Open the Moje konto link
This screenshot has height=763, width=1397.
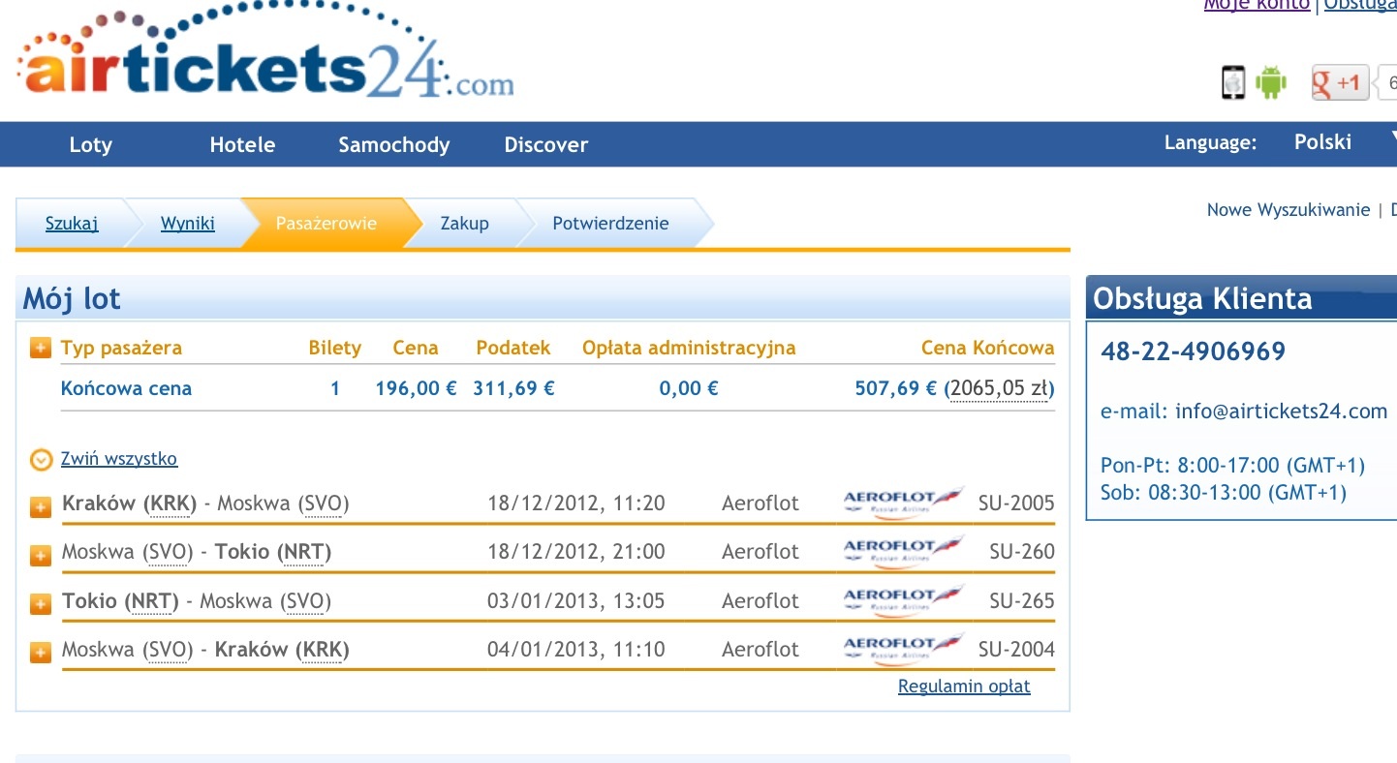click(x=1257, y=5)
